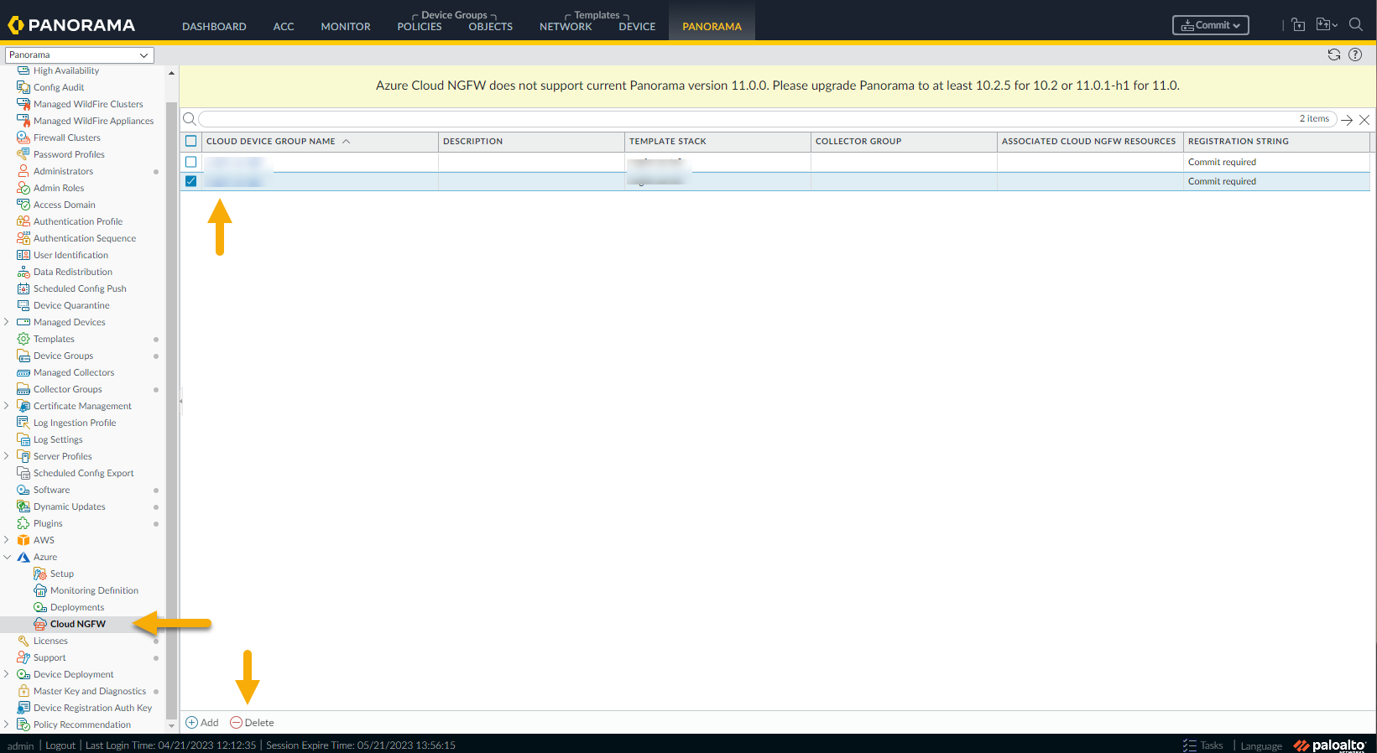Click the search magnifier icon in header
Screen dimensions: 1377x753
(x=1355, y=25)
